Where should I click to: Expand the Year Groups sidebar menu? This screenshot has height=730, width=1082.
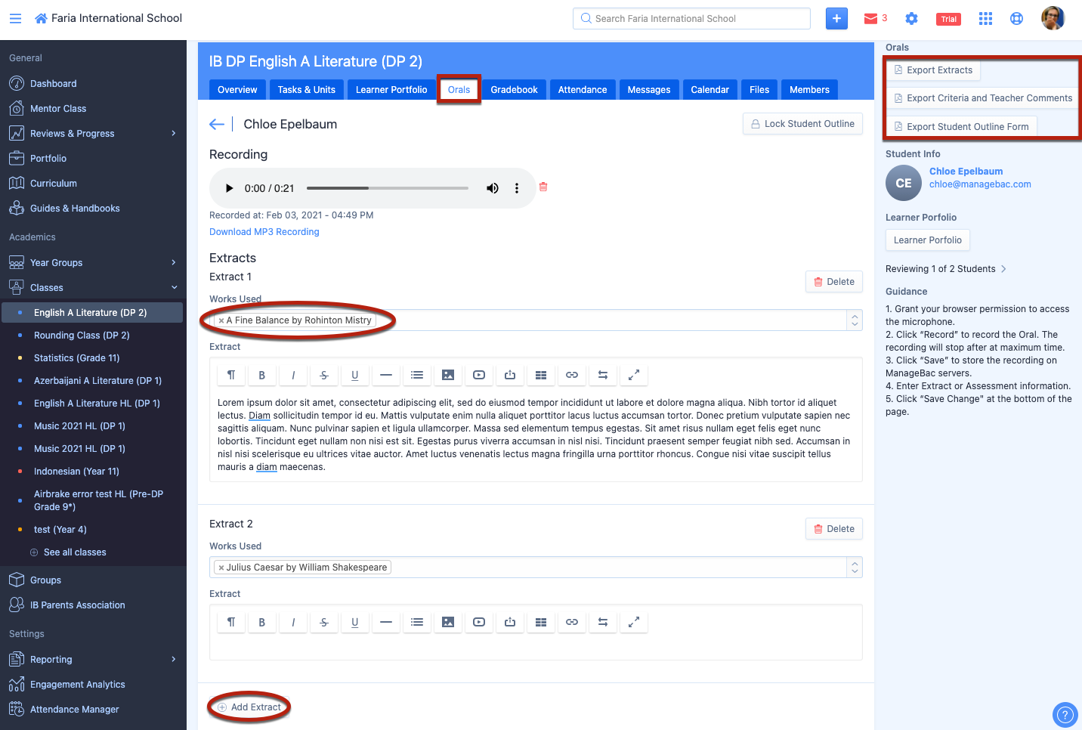[x=173, y=262]
